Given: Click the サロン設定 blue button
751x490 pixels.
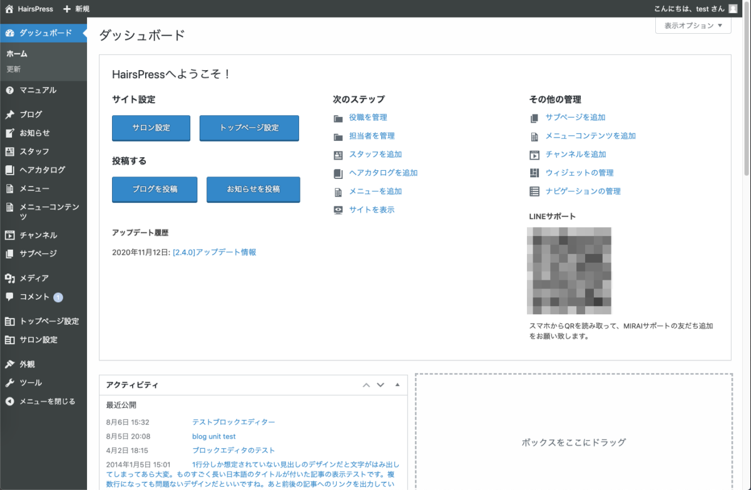Looking at the screenshot, I should click(151, 128).
